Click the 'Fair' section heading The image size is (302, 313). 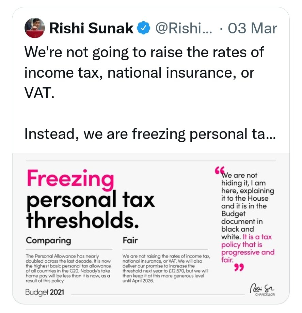point(130,240)
